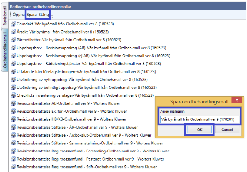Select Revisionsberättelse Stiftelse - ÅR row

coord(77,127)
